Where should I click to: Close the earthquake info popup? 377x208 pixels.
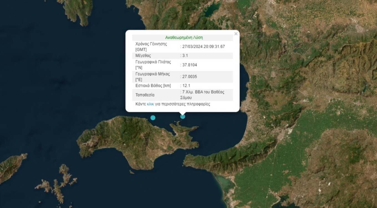[236, 34]
